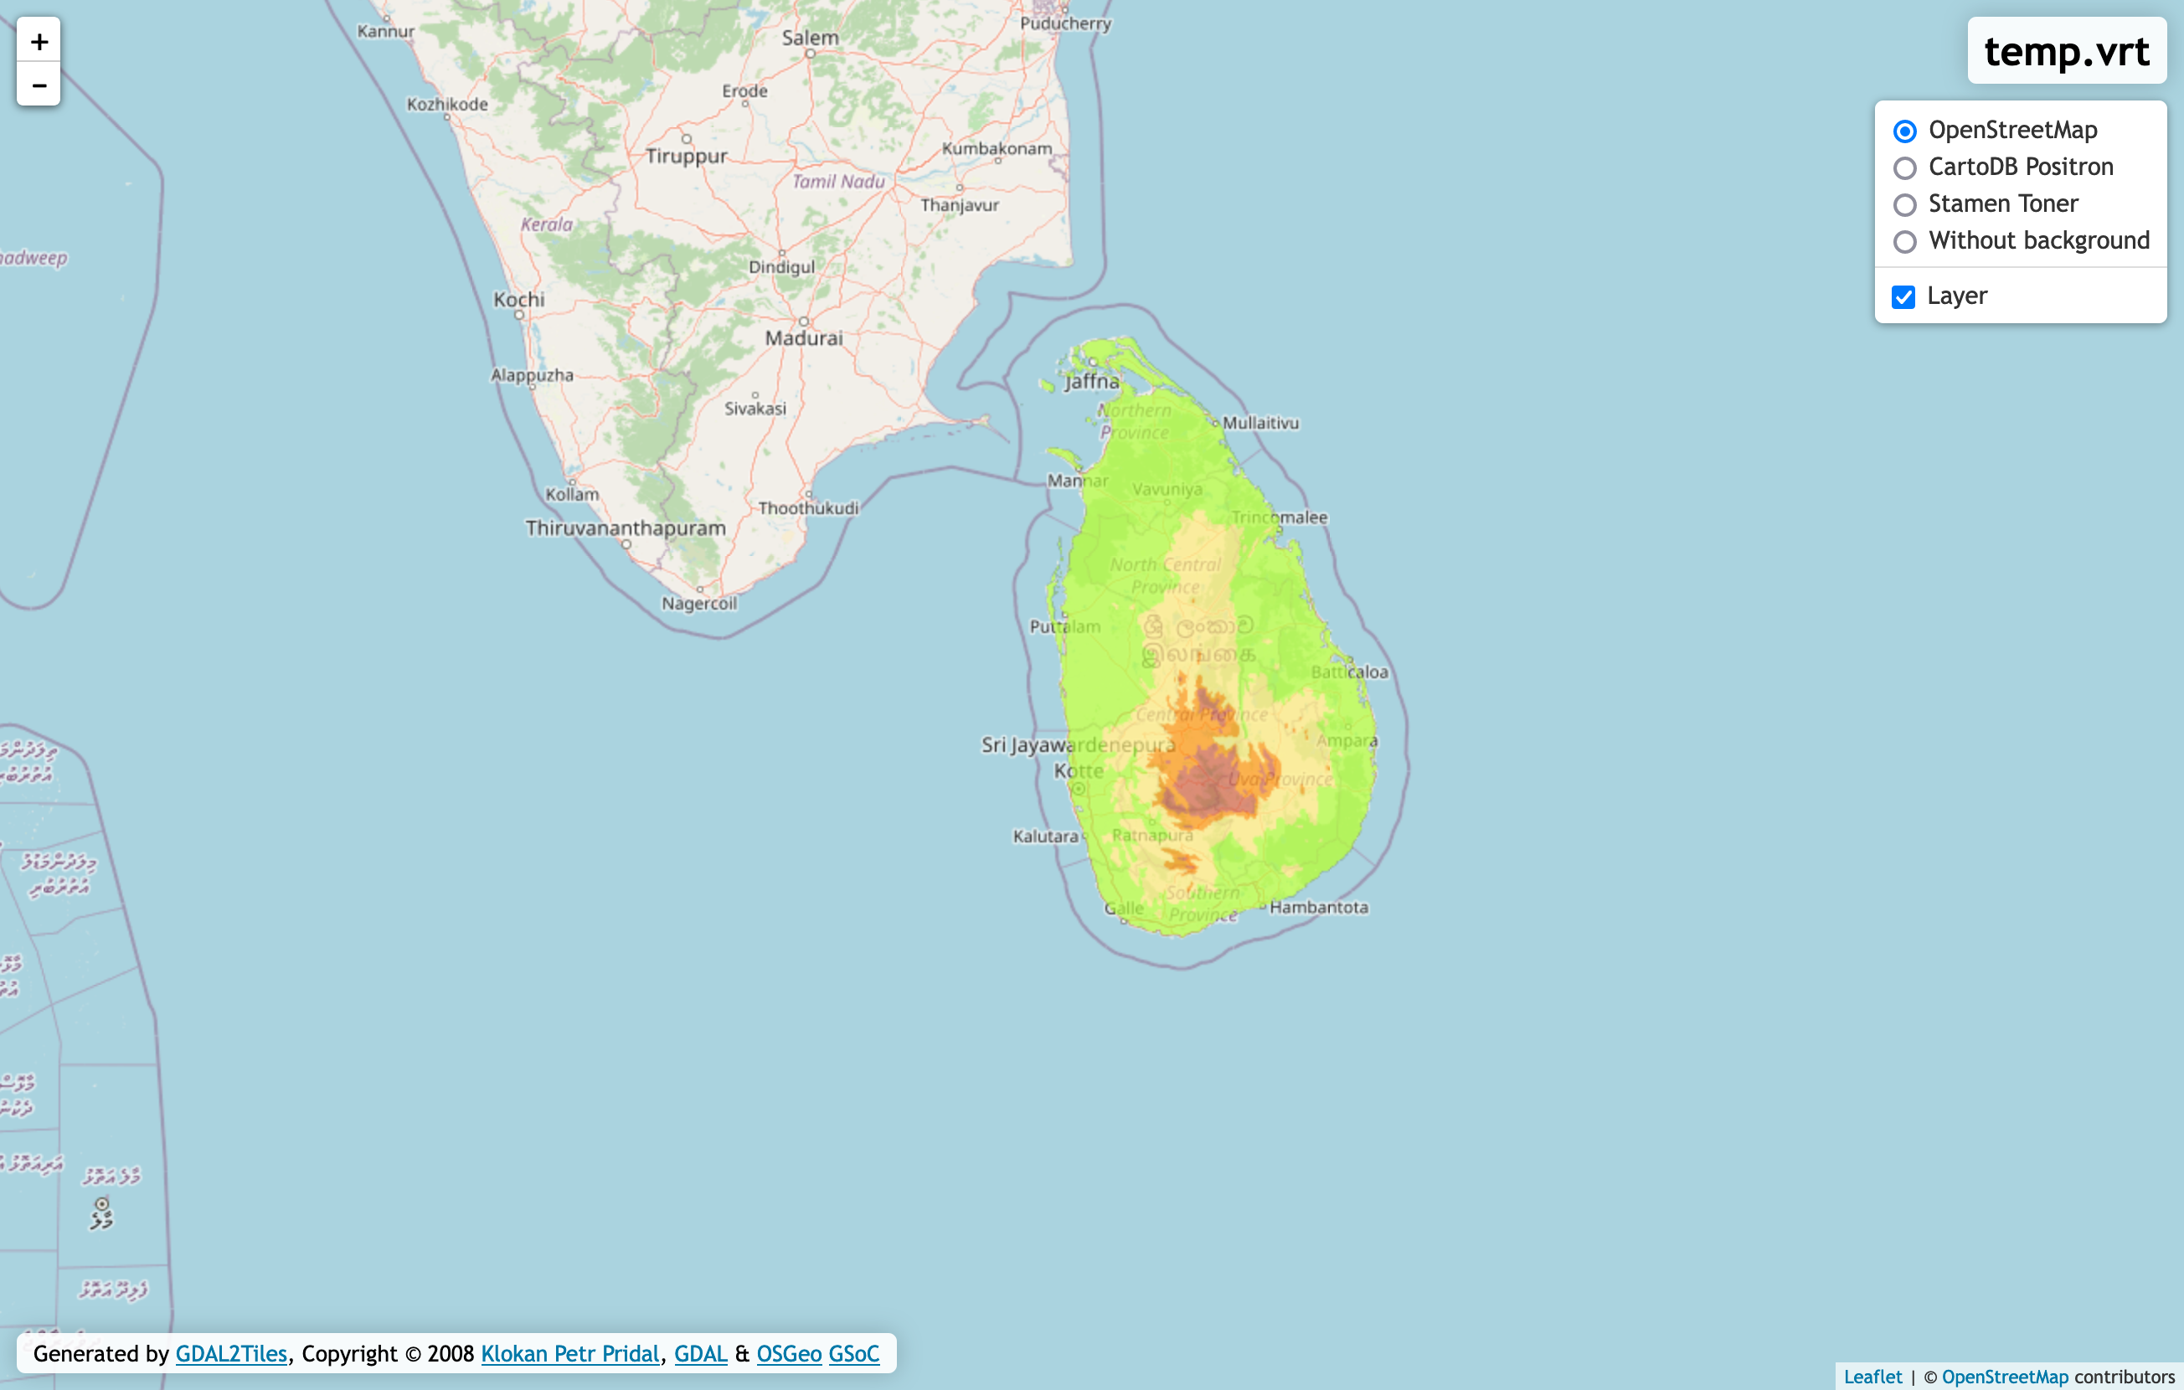This screenshot has height=1390, width=2184.
Task: Uncheck the Layer overlay checkbox
Action: click(x=1903, y=296)
